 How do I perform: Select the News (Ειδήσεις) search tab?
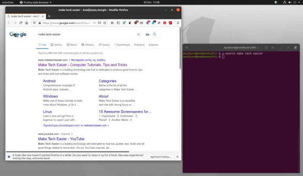(88, 45)
